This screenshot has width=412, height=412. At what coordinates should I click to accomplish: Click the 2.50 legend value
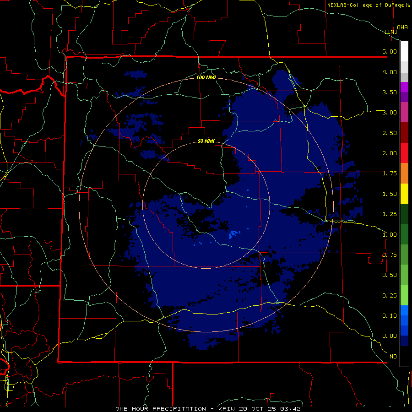390,133
